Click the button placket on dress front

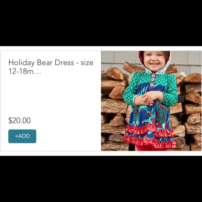[x=153, y=80]
